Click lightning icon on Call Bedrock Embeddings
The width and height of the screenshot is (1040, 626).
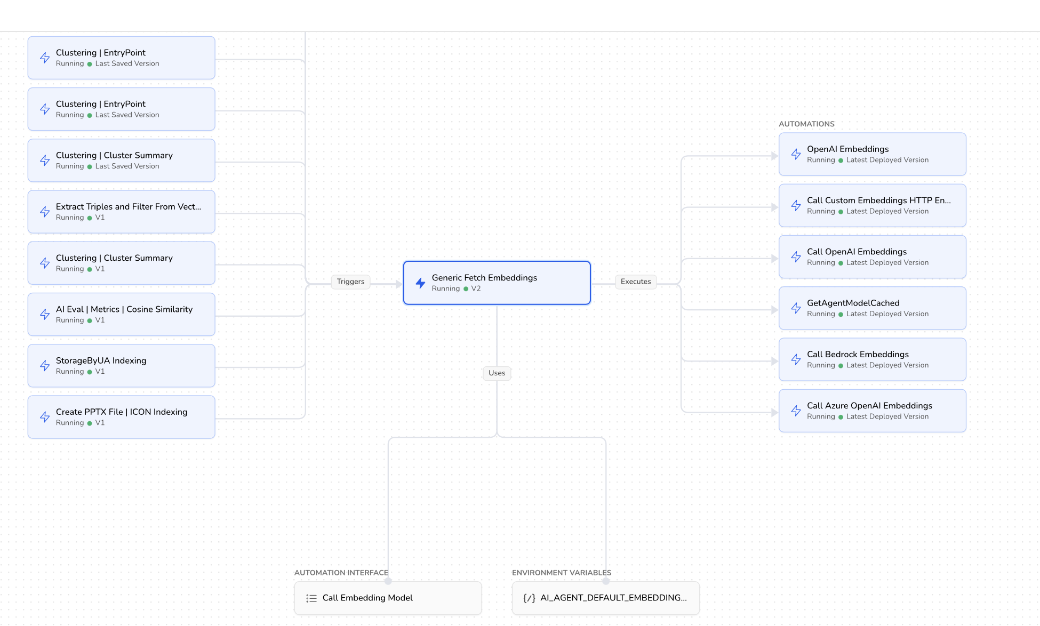point(796,359)
